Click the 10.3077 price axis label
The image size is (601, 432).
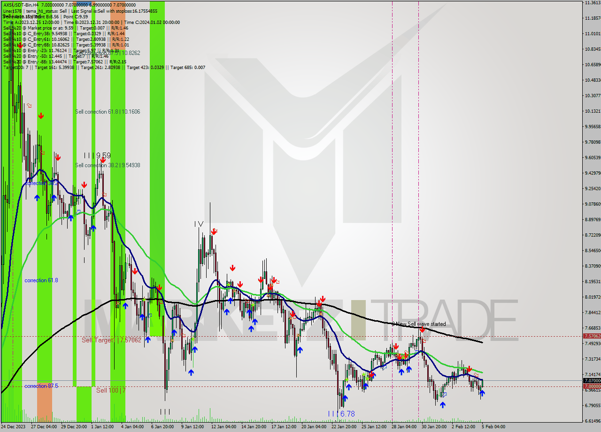coord(593,96)
